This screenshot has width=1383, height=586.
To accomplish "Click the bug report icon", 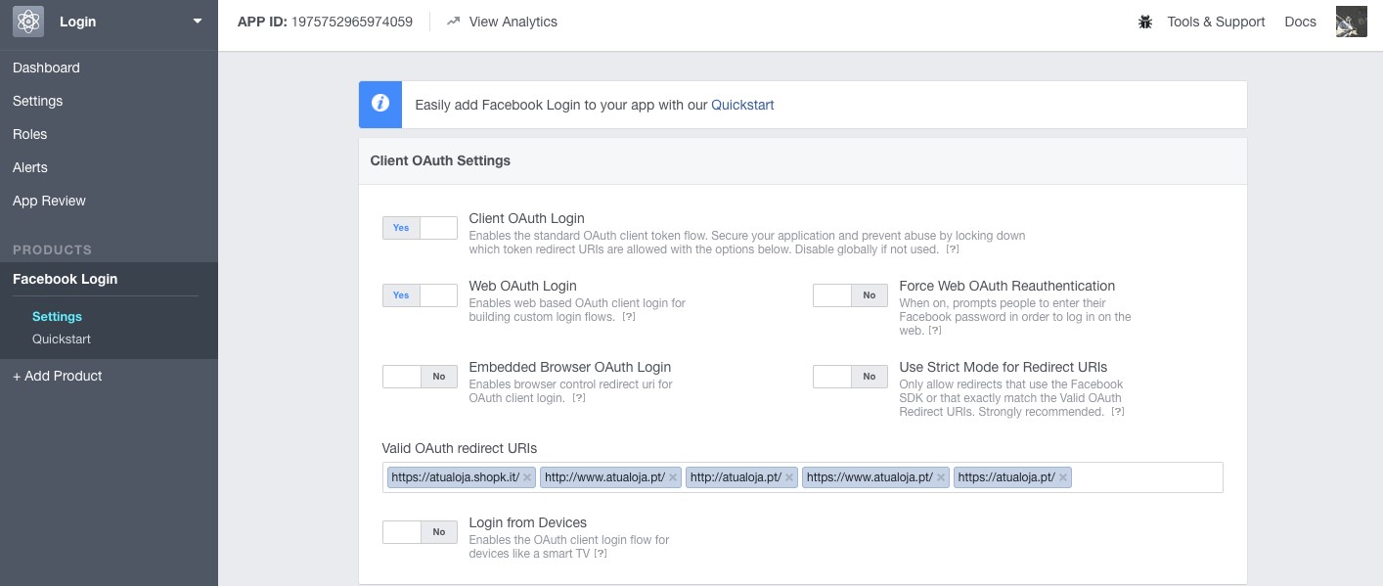I will (x=1145, y=22).
